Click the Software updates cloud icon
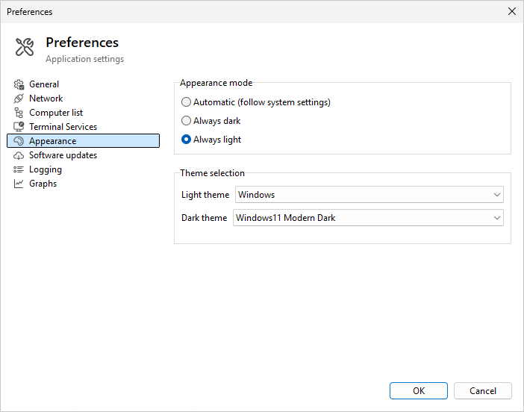The height and width of the screenshot is (412, 524). (x=19, y=155)
